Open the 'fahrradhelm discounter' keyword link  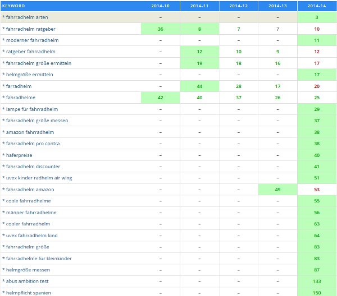click(33, 166)
